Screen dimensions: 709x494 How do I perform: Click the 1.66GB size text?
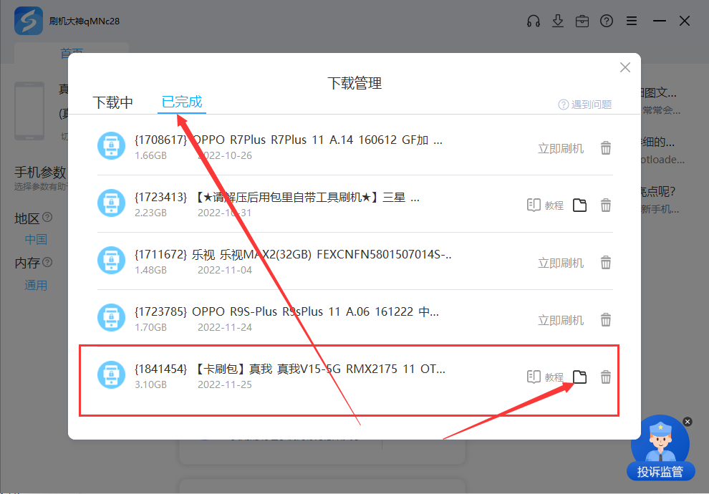coord(150,155)
